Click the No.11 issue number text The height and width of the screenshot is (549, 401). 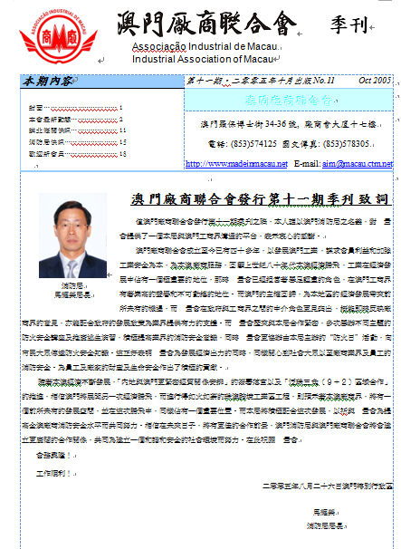(324, 81)
